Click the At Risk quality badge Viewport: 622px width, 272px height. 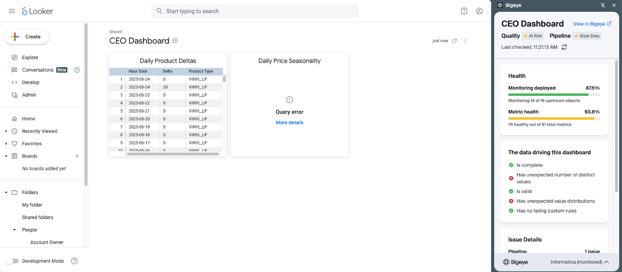pos(533,36)
